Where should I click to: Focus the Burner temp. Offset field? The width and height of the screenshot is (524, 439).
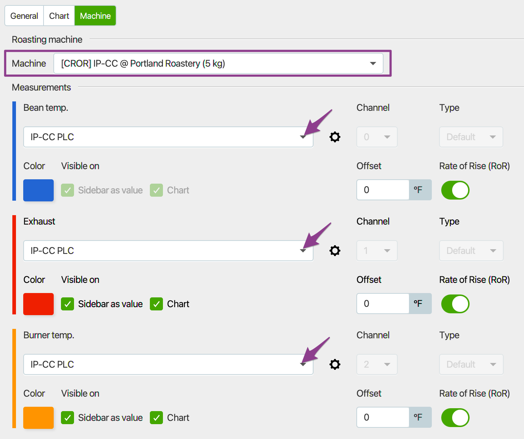[x=383, y=417]
